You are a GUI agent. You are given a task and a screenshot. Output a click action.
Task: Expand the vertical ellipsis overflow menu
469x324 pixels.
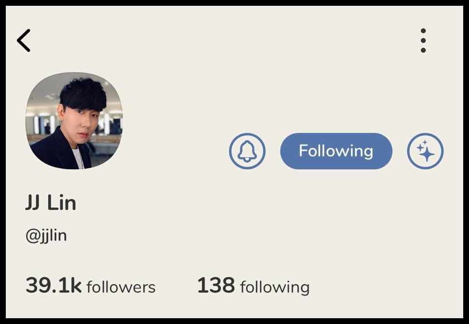coord(423,40)
